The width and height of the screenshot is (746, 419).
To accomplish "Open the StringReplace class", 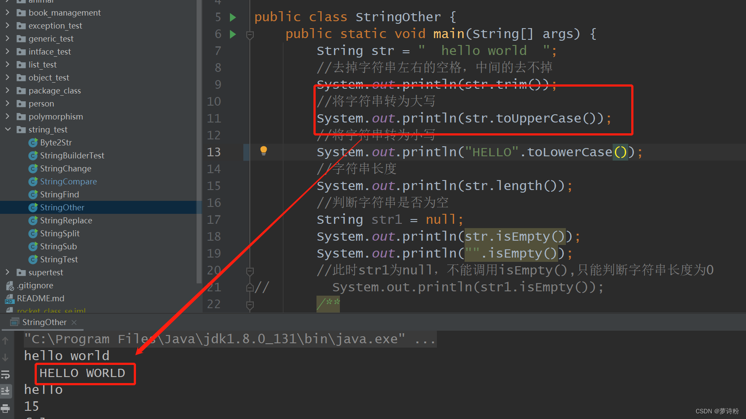I will click(x=66, y=220).
